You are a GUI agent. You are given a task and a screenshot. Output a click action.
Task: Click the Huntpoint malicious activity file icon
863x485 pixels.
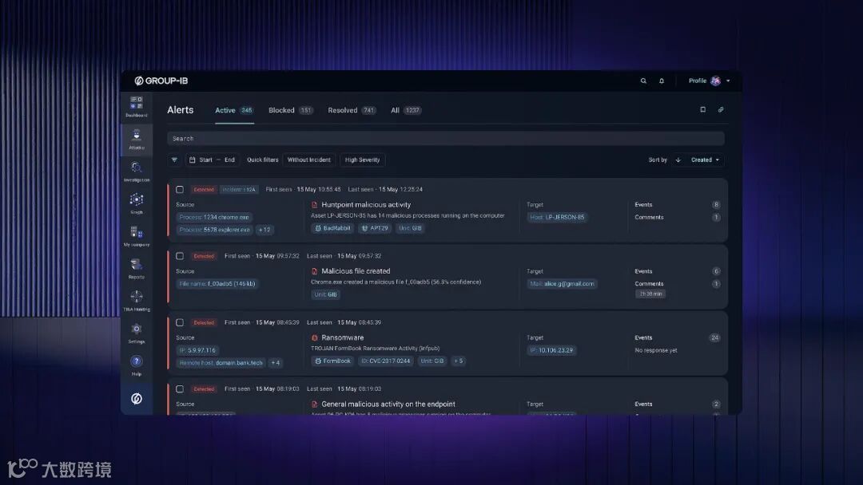315,205
